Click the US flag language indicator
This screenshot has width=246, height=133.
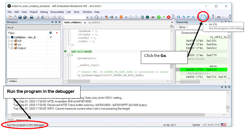pyautogui.click(x=223, y=125)
